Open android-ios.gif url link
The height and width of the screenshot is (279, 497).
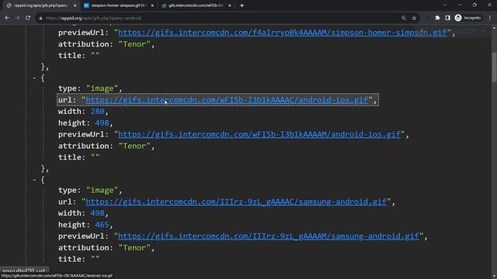(227, 100)
